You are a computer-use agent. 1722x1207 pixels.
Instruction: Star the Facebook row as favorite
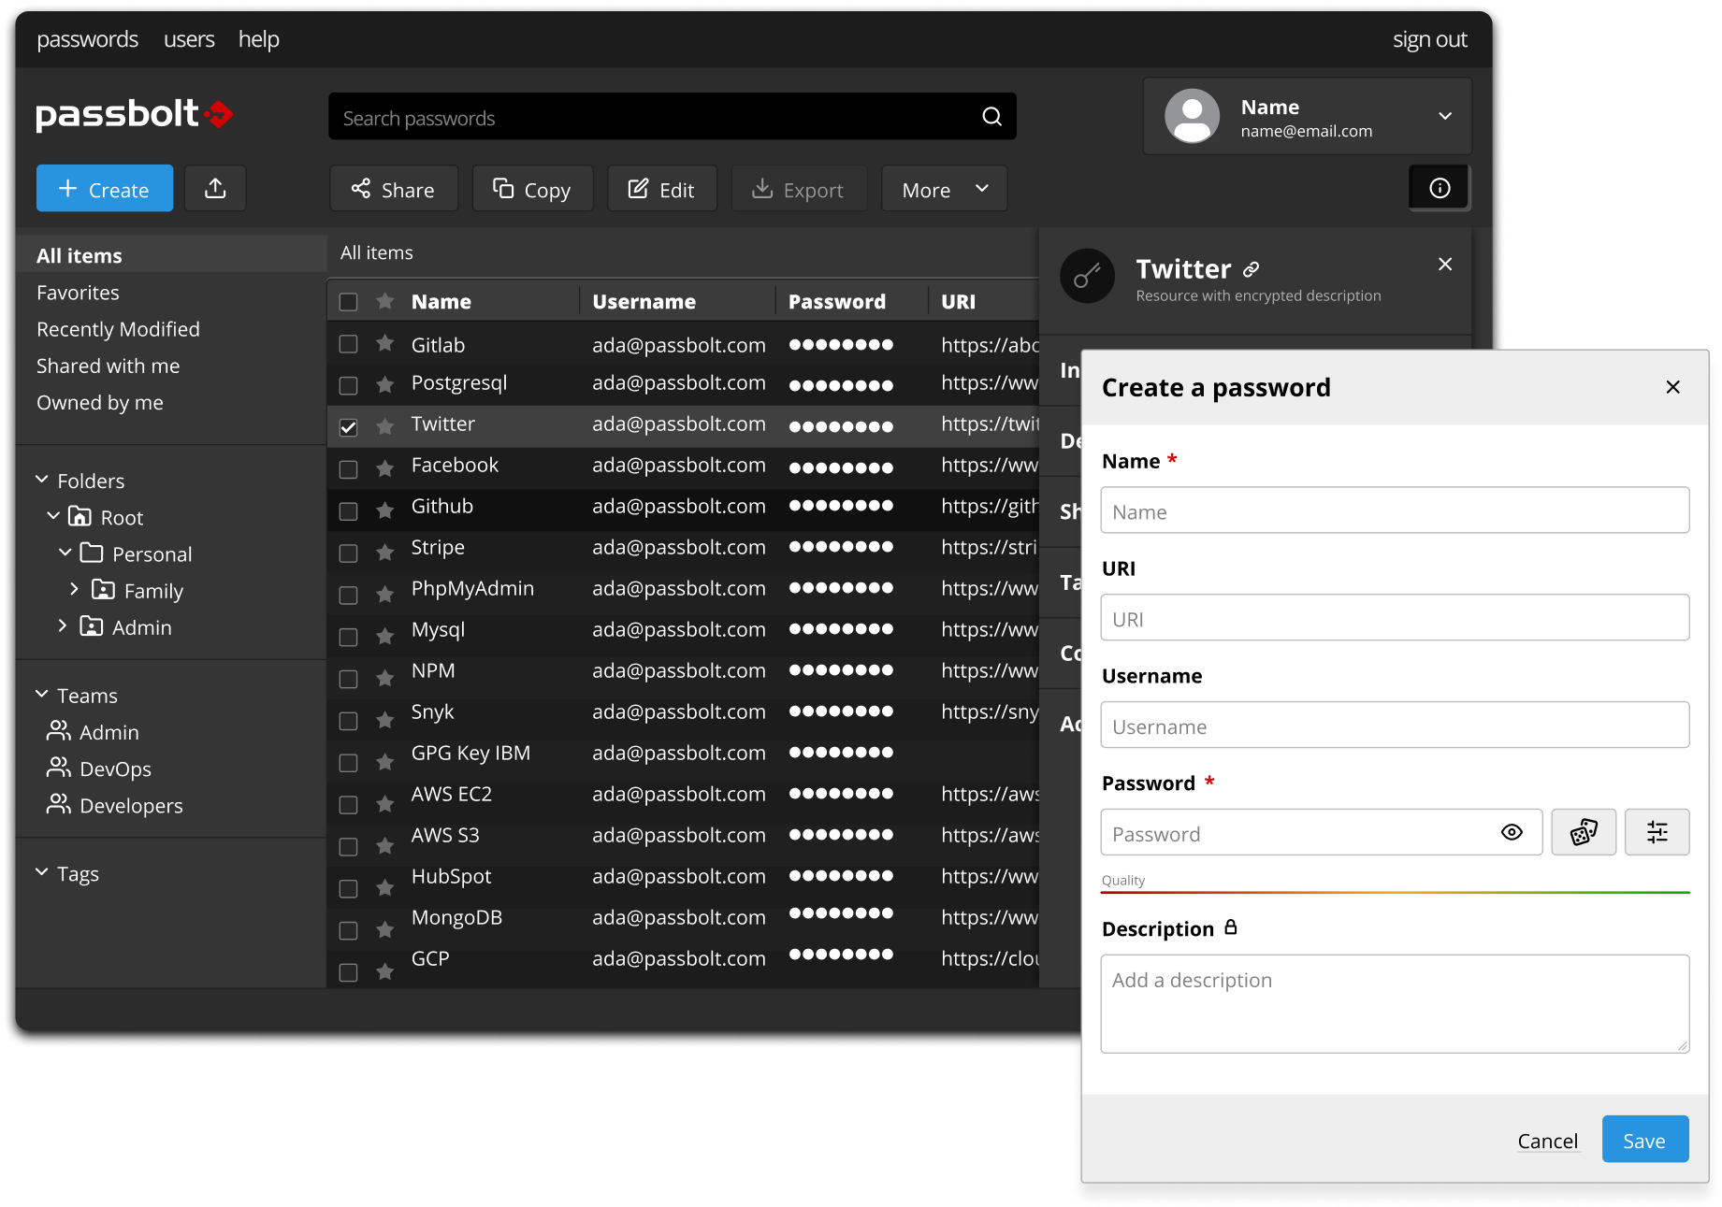(x=384, y=467)
